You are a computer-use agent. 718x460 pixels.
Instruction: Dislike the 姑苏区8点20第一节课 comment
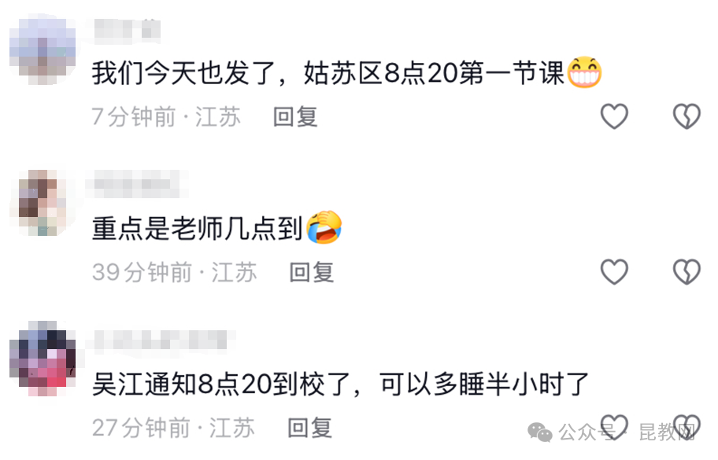point(687,116)
